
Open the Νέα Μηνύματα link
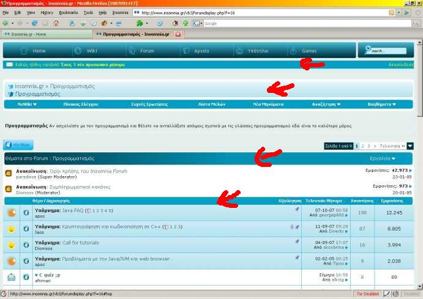point(268,105)
